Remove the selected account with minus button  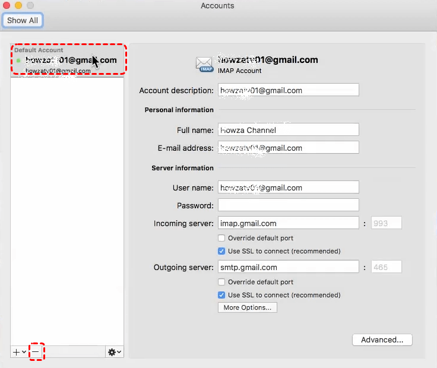tap(36, 352)
